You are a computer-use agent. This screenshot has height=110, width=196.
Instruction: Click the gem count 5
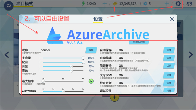pos(150,4)
